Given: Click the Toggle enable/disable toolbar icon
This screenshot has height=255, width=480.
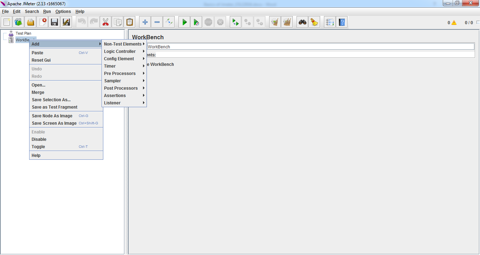Looking at the screenshot, I should [169, 22].
